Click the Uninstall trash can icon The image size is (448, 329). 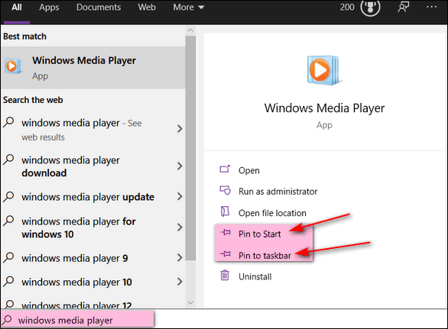pos(225,276)
